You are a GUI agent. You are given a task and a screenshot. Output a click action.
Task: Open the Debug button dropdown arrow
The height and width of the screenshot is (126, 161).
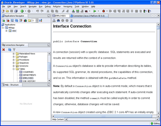click(107, 11)
